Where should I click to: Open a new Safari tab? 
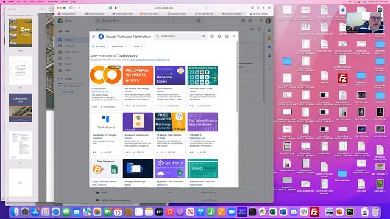point(264,8)
